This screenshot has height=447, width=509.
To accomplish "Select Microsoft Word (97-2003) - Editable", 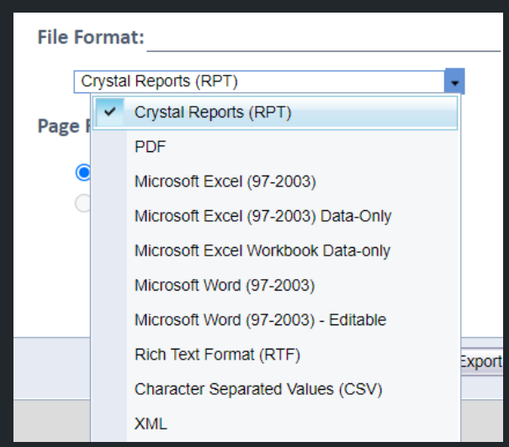I will point(275,320).
